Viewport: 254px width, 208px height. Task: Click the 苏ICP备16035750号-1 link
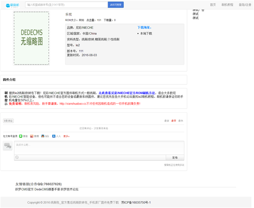[136, 203]
